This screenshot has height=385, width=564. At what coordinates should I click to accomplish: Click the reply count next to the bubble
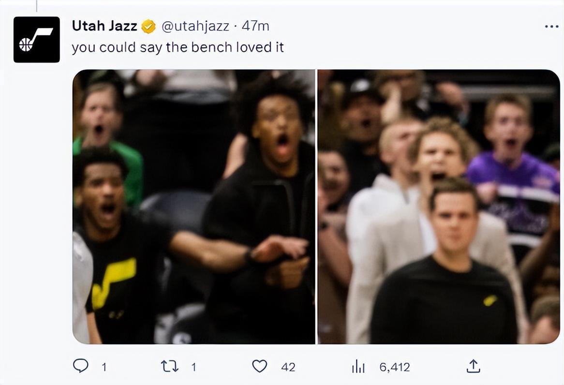104,367
